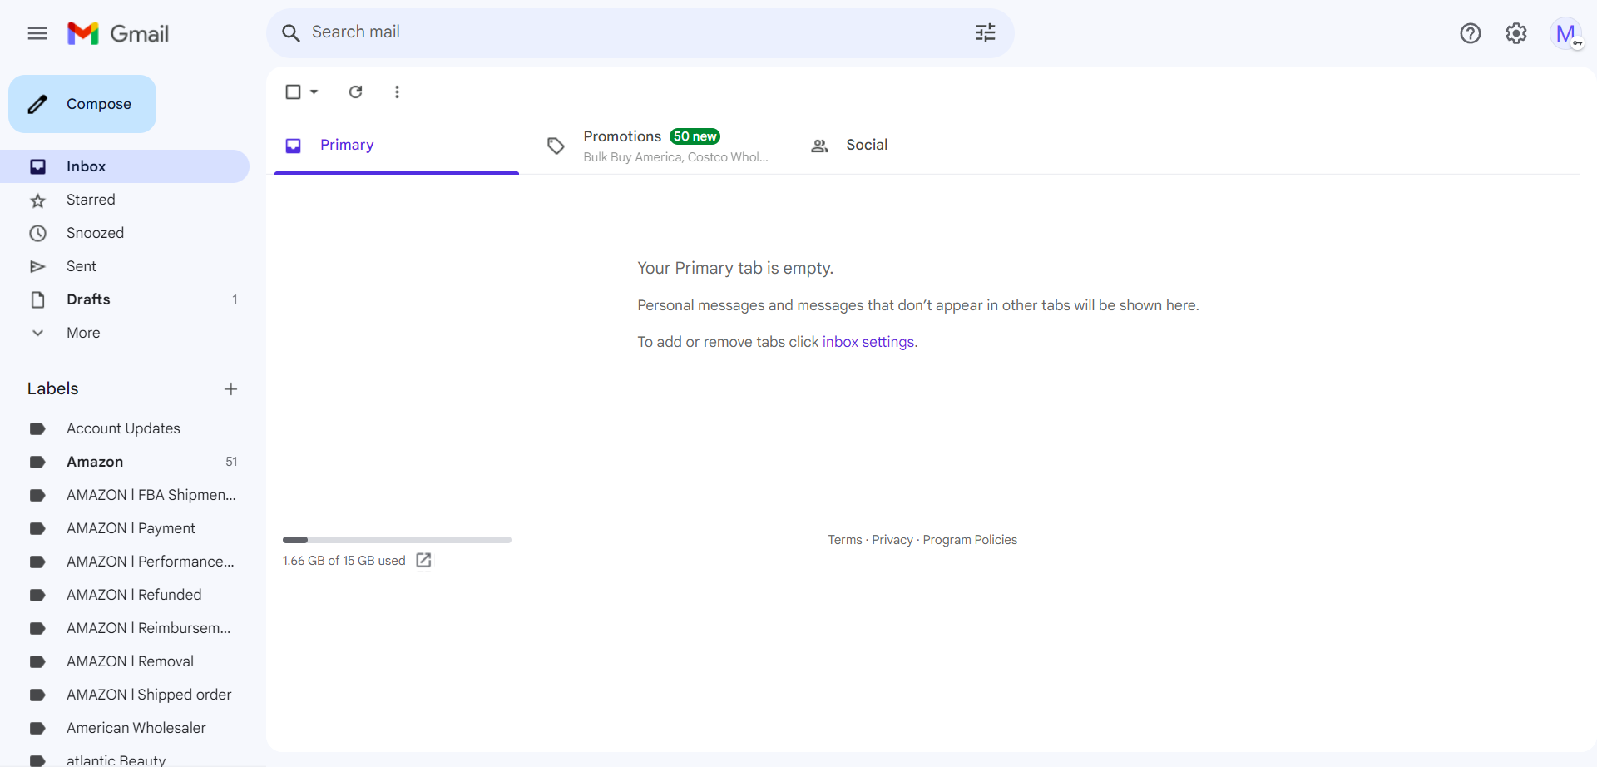This screenshot has width=1597, height=767.
Task: Switch to the Primary tab
Action: point(397,145)
